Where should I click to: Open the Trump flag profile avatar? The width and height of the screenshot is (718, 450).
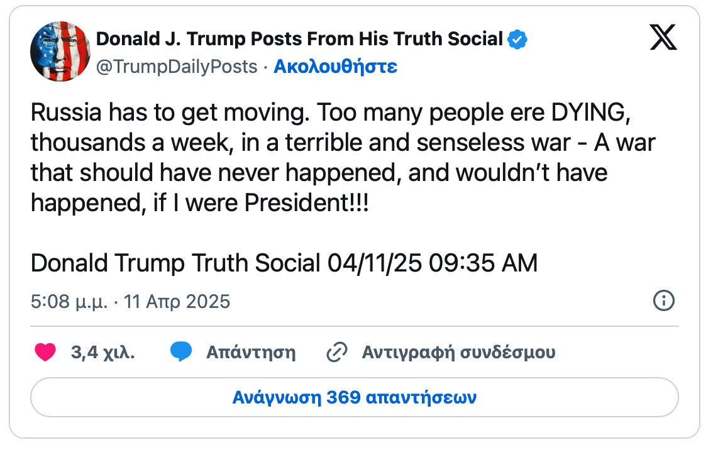pos(60,52)
